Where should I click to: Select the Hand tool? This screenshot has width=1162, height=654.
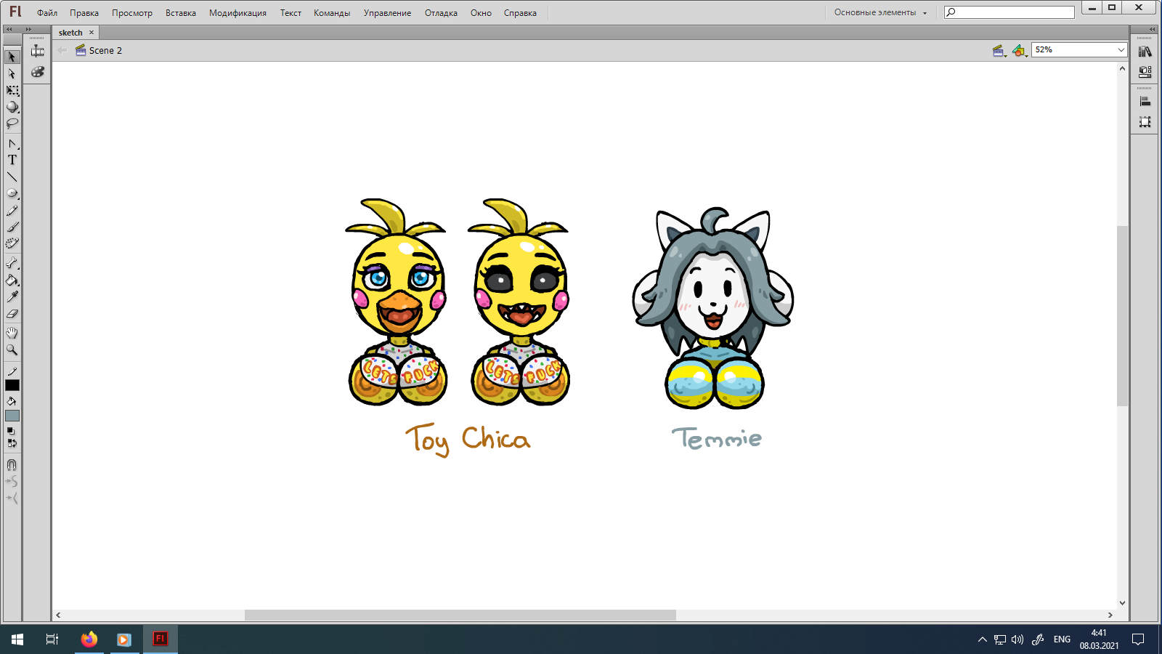pos(12,333)
